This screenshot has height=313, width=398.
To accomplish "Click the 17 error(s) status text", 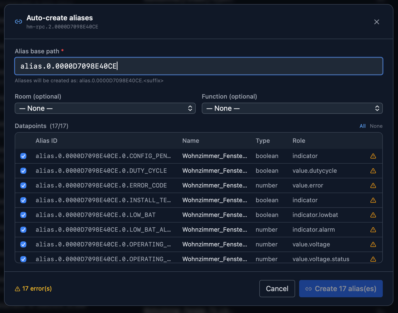I will pyautogui.click(x=37, y=289).
